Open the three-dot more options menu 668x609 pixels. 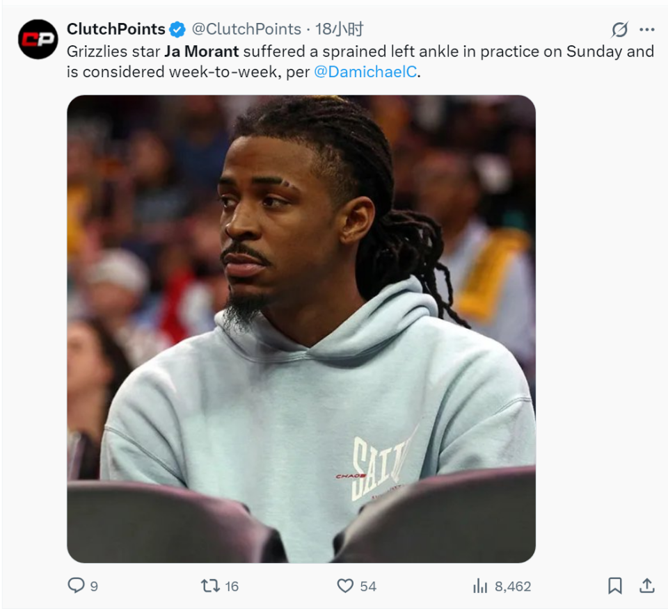[646, 29]
